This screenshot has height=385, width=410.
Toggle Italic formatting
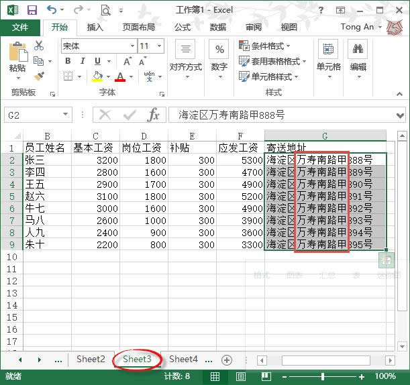82,61
